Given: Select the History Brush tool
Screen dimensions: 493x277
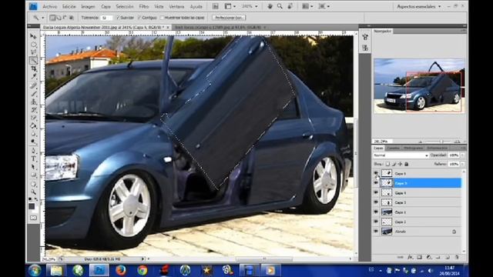Looking at the screenshot, I should pyautogui.click(x=33, y=110).
